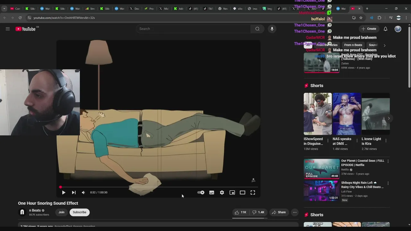Open options for L knew Light short
Image resolution: width=411 pixels, height=231 pixels.
coord(386,141)
